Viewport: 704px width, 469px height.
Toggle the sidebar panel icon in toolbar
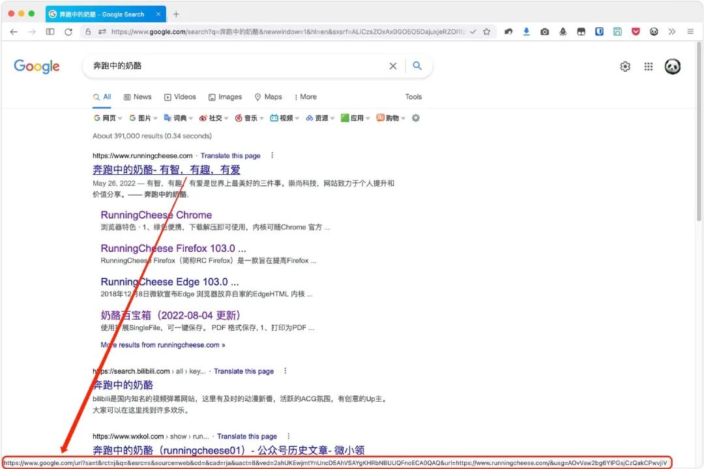coord(50,32)
